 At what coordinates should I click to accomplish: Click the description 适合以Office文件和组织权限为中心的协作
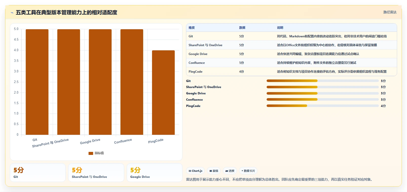(327, 45)
